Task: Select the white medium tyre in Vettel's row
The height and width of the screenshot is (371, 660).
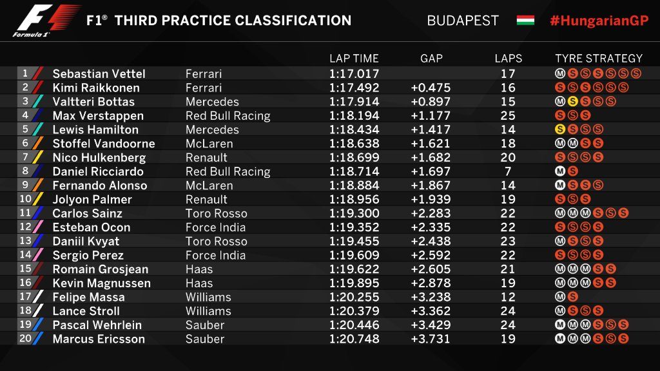Action: 559,74
